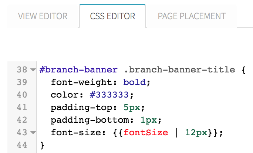Image resolution: width=253 pixels, height=153 pixels.
Task: Click the opening brace on line 38
Action: pyautogui.click(x=244, y=70)
